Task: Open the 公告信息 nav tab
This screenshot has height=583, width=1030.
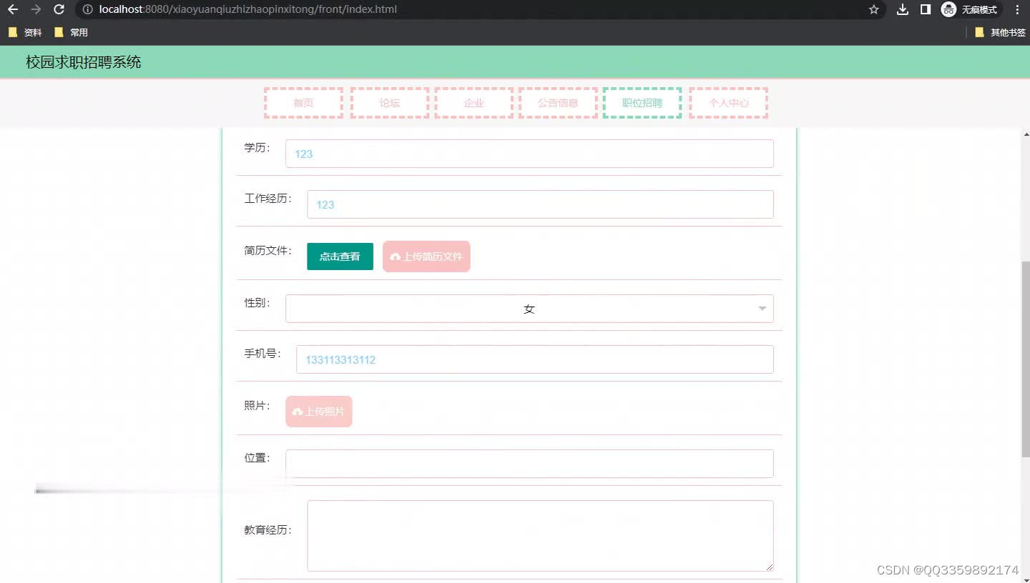Action: click(x=558, y=103)
